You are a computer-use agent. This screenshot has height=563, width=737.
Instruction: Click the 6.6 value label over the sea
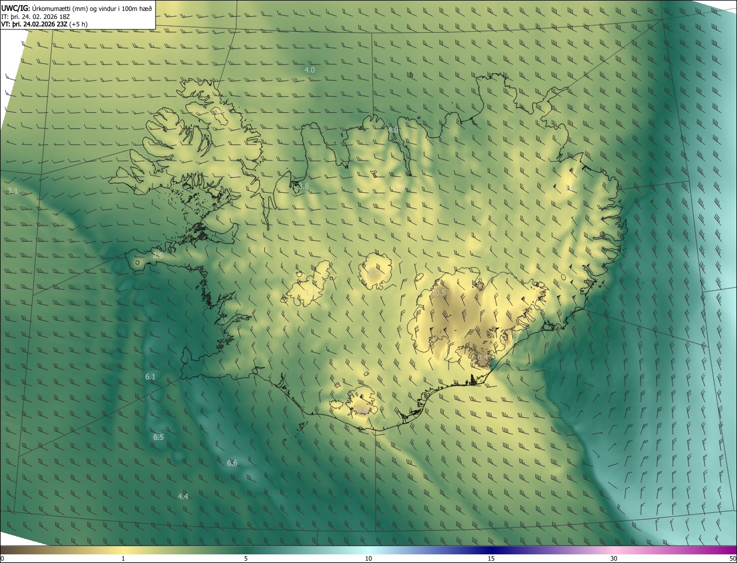232,463
